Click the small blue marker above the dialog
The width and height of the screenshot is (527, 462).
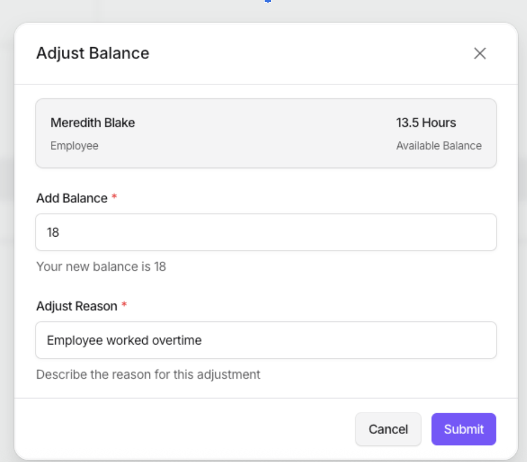(x=268, y=1)
